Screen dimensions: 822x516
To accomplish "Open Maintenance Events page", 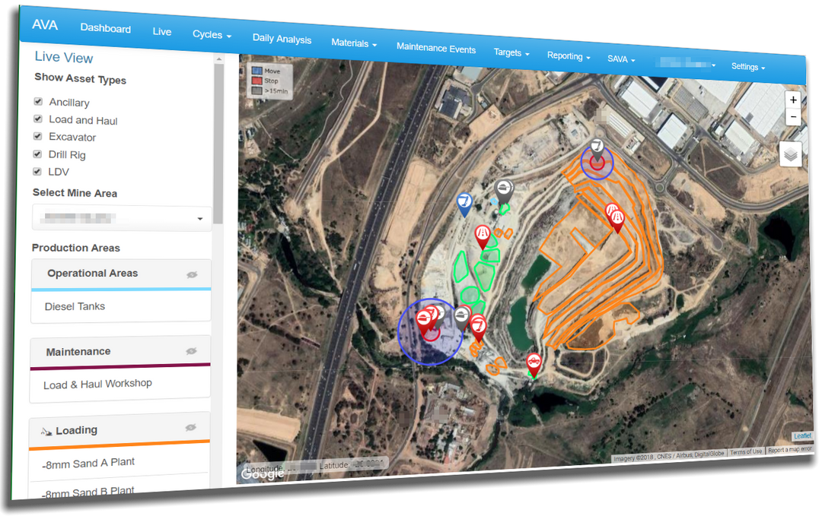I will [x=436, y=49].
